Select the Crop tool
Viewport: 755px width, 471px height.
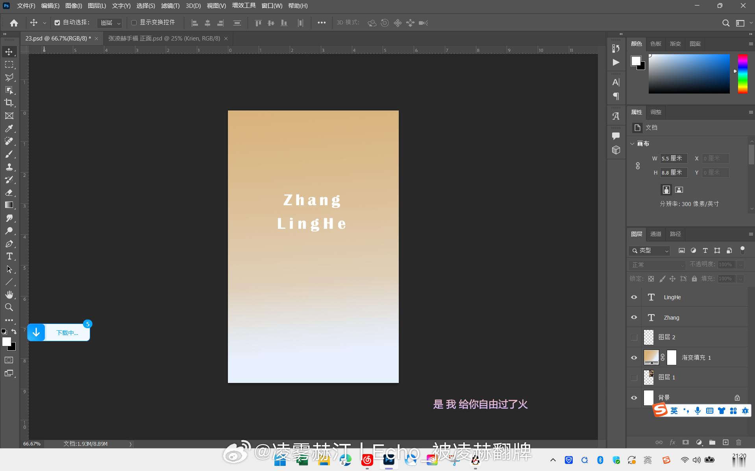9,103
